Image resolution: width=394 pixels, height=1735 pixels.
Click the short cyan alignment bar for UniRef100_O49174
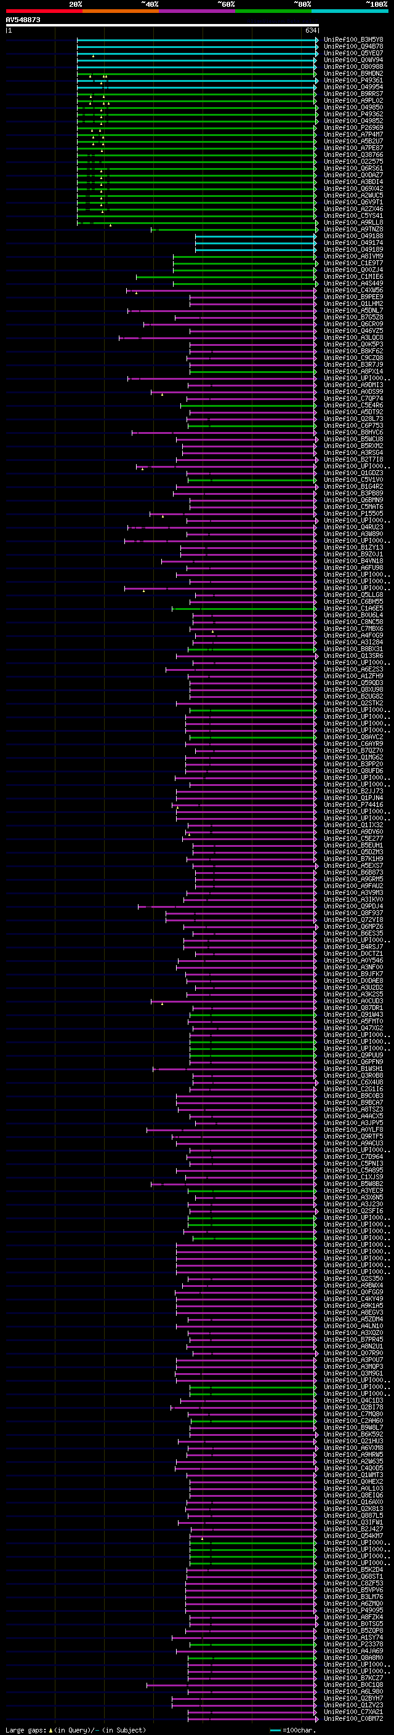point(256,242)
